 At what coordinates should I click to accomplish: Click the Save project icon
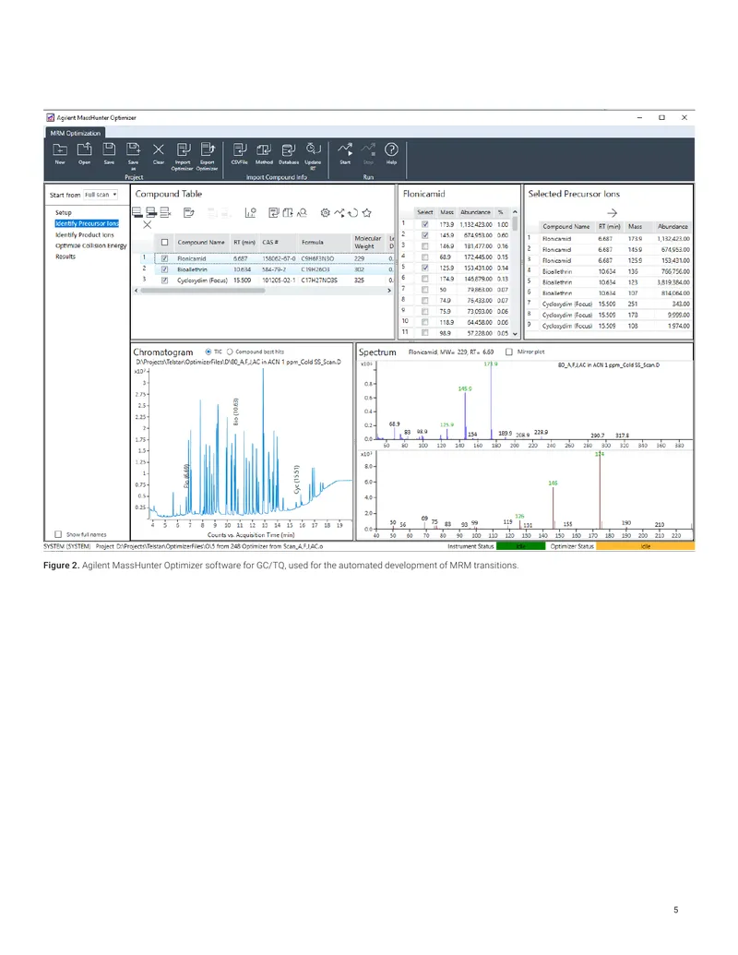point(109,149)
